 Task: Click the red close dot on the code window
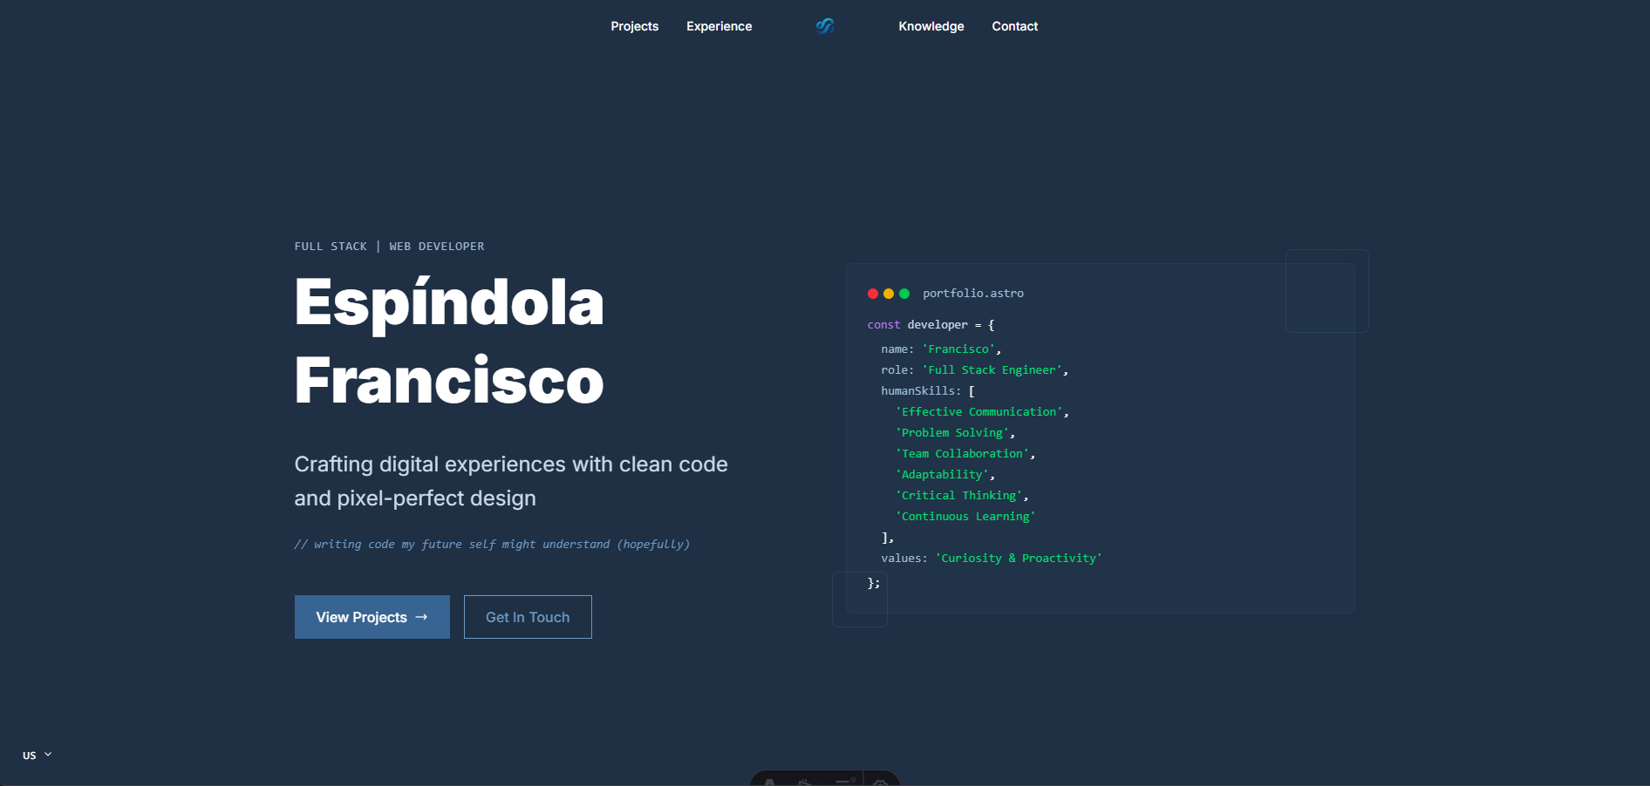[873, 294]
